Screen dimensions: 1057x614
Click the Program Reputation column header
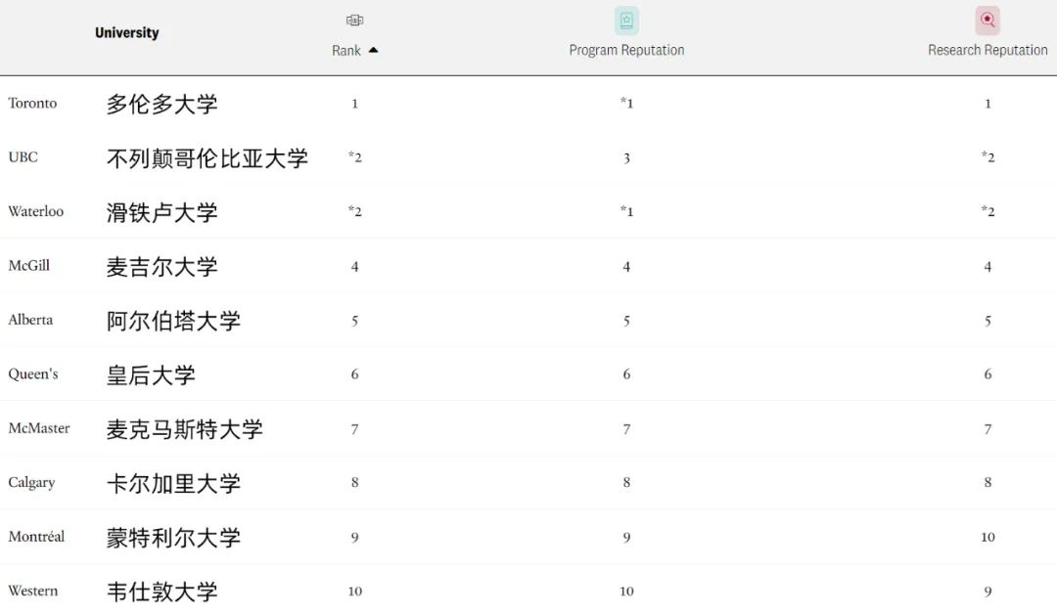pos(626,50)
